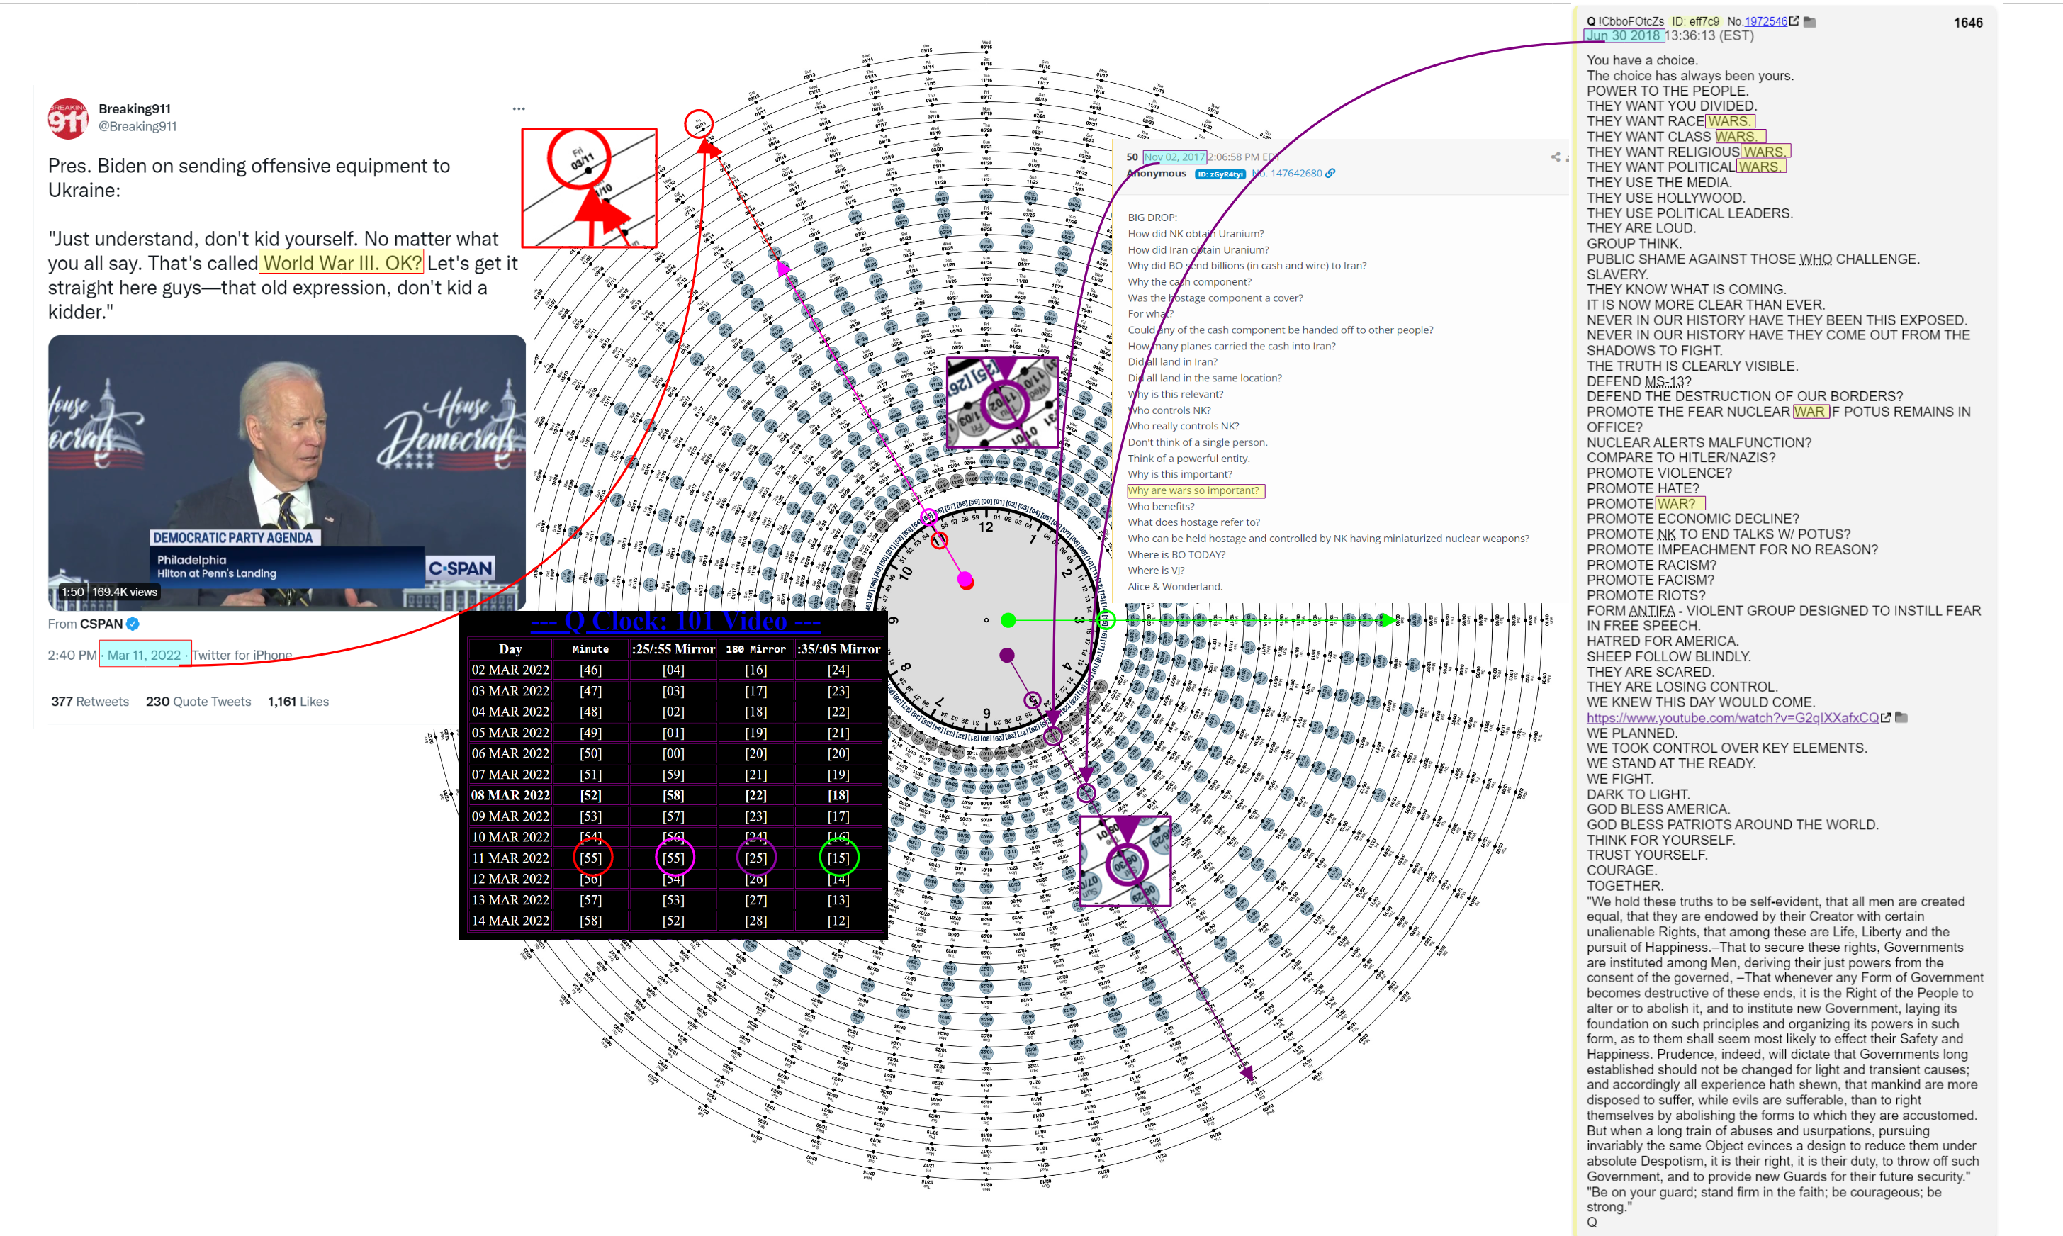
Task: Click the Q post number 1646
Action: [x=1968, y=23]
